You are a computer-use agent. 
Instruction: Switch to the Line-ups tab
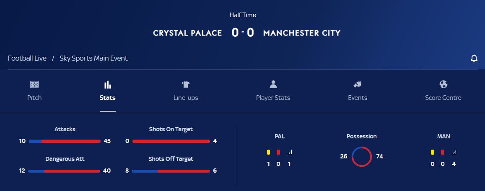pos(186,98)
